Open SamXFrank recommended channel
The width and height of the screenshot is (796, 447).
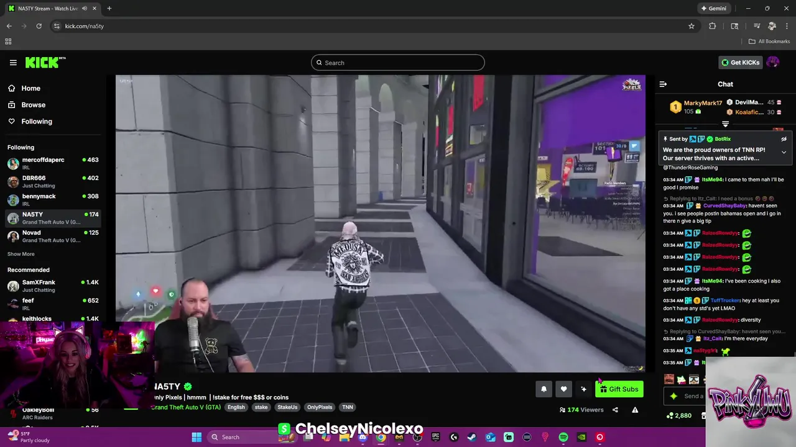point(52,286)
